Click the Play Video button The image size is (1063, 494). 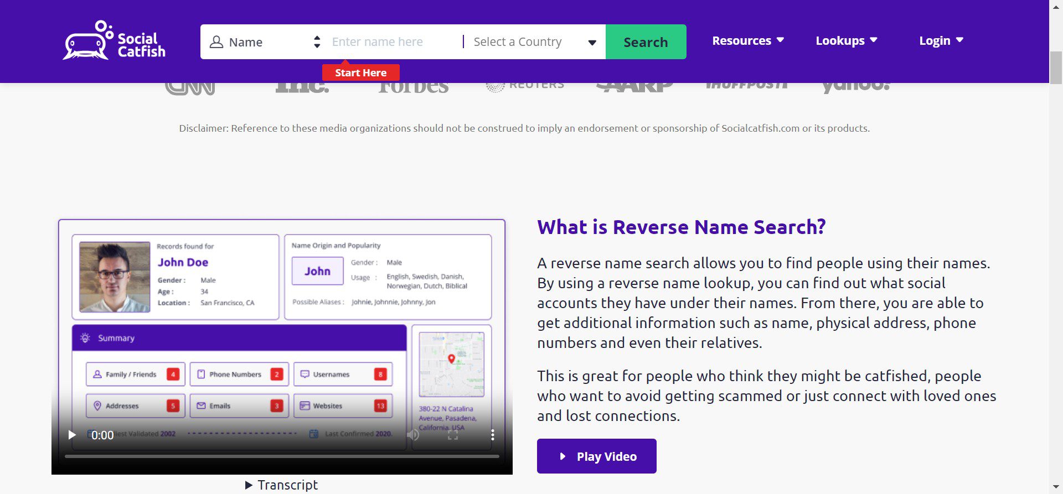tap(596, 456)
